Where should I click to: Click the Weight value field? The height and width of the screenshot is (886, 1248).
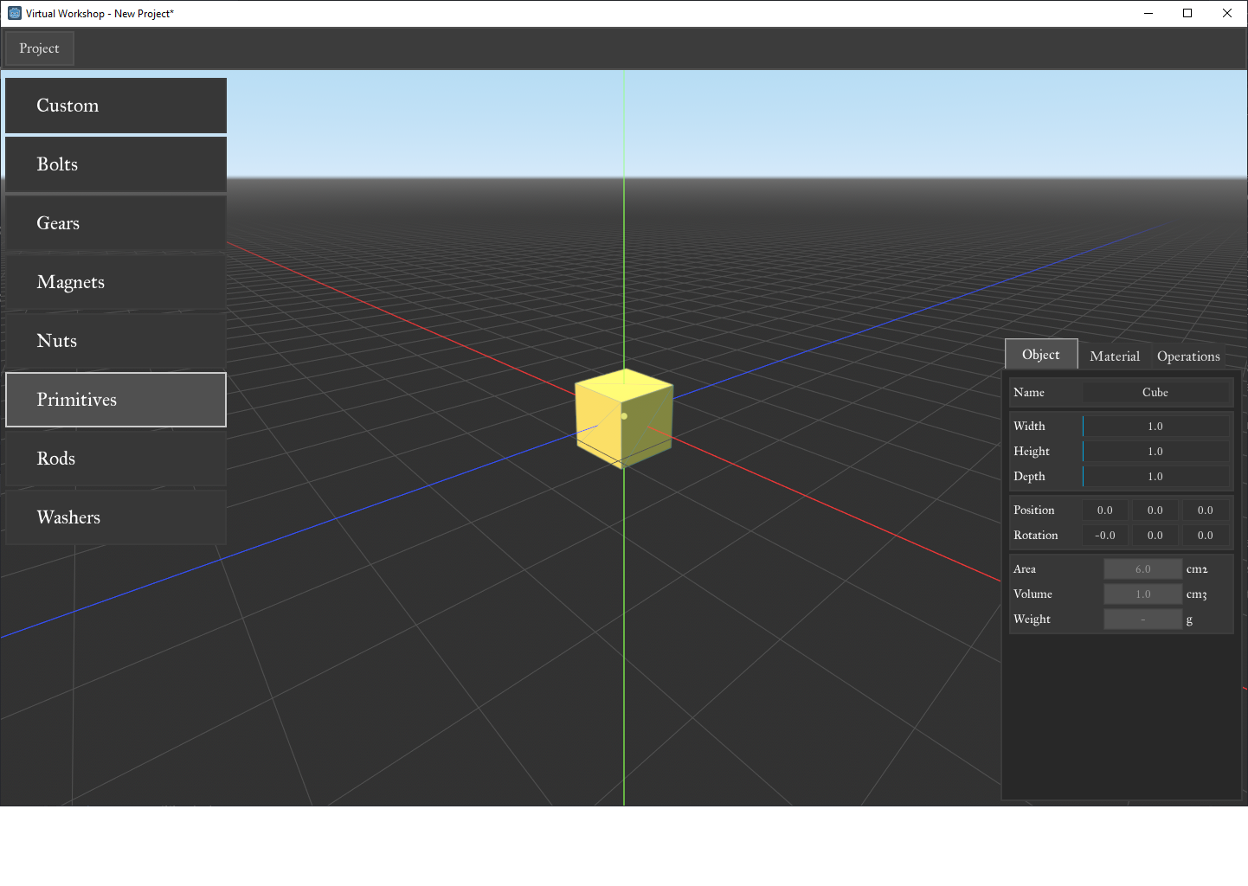point(1143,620)
